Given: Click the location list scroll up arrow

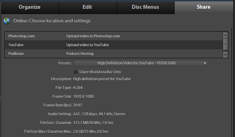Looking at the screenshot, I should pos(225,35).
